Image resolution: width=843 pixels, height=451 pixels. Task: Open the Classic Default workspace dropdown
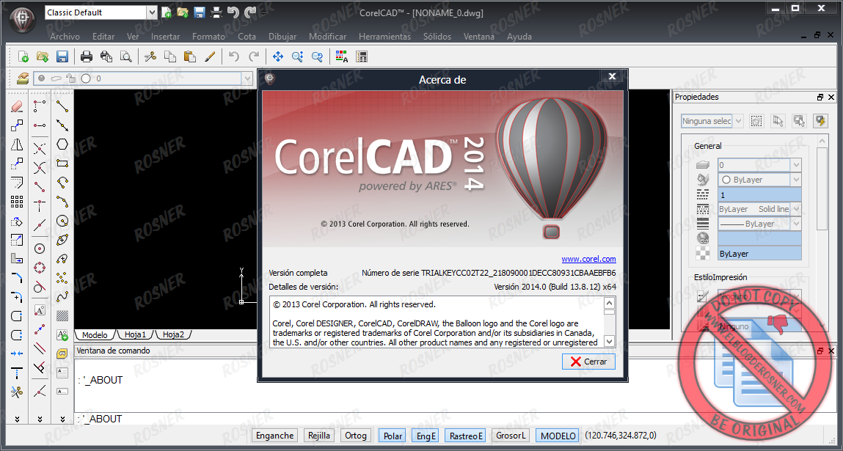[x=152, y=12]
